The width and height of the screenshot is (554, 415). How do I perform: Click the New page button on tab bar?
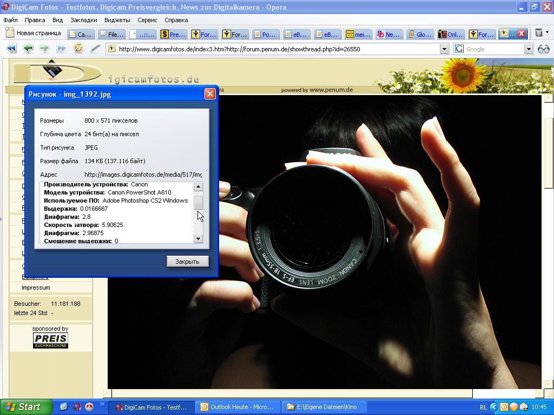[x=34, y=33]
